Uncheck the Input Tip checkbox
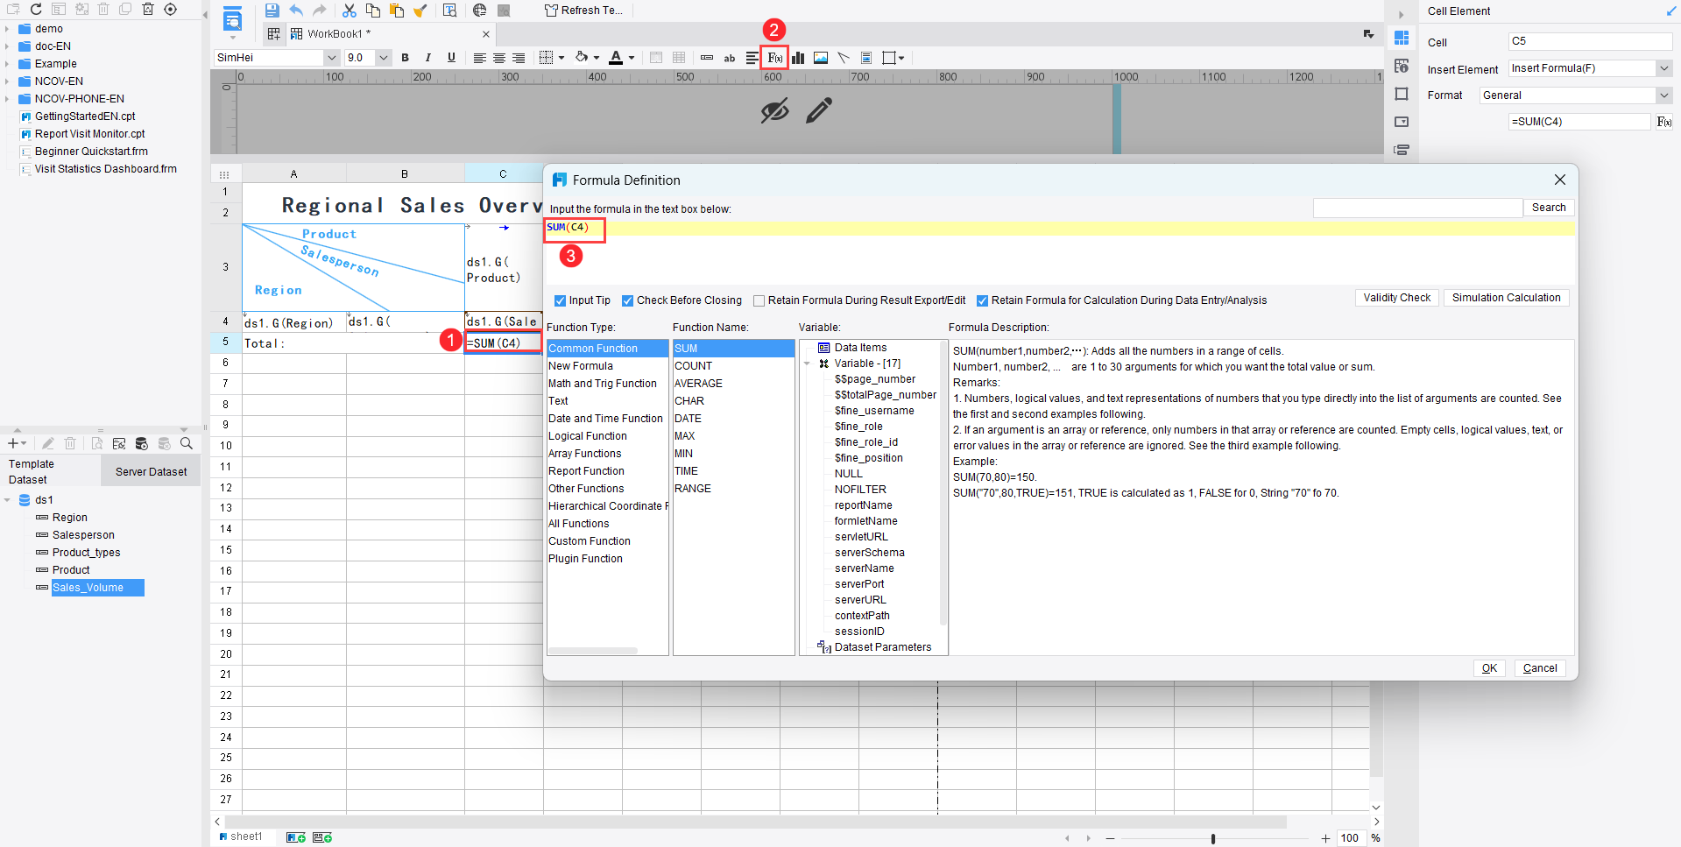1681x847 pixels. tap(560, 300)
